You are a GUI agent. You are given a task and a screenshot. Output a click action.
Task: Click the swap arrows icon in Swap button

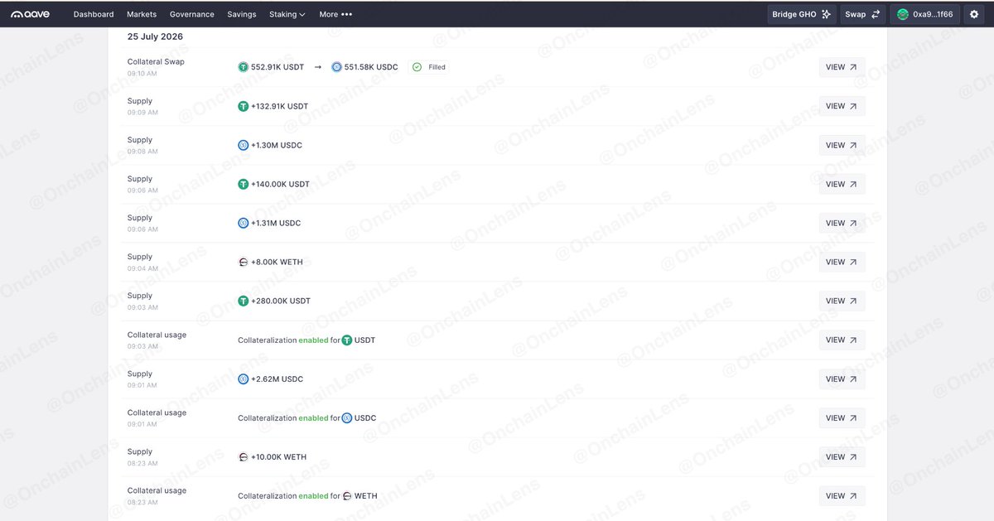(876, 14)
